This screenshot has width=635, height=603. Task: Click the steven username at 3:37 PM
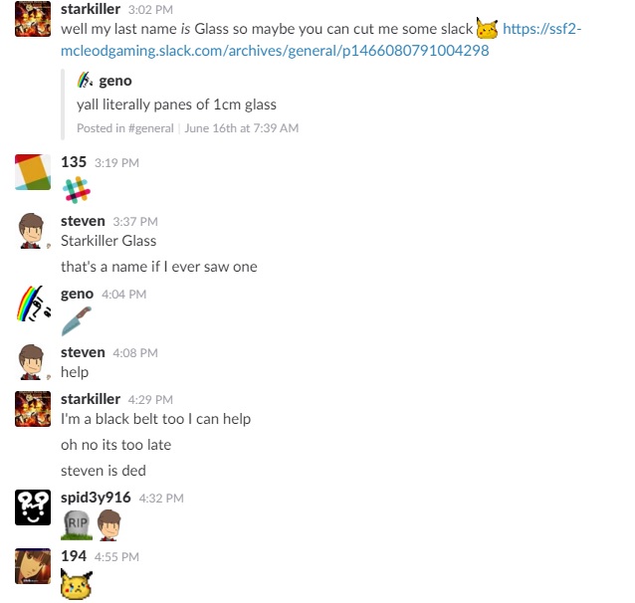(x=83, y=221)
